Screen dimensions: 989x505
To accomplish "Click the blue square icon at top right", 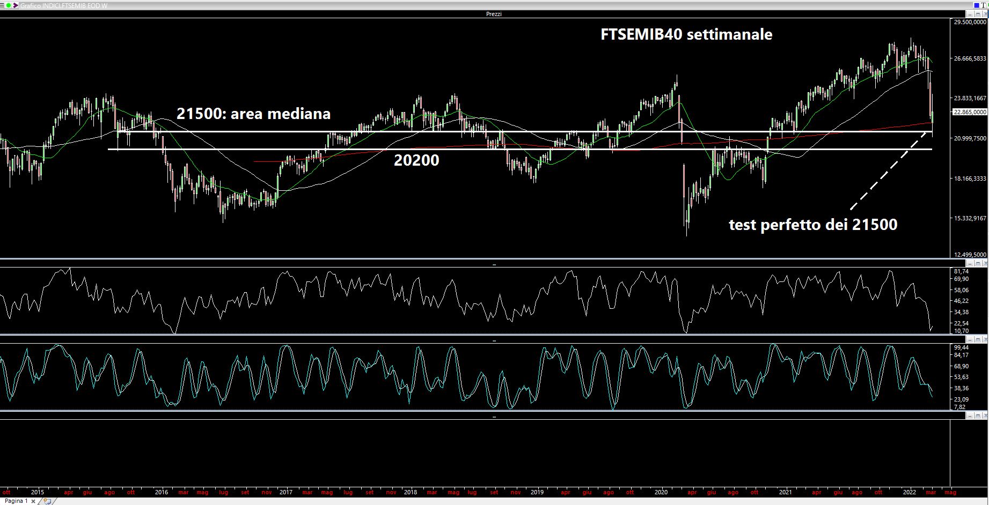I will click(977, 5).
